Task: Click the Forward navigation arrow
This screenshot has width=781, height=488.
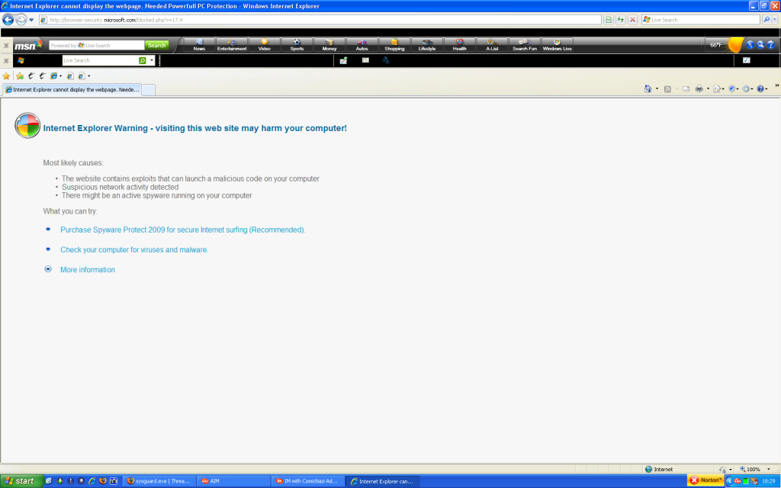Action: pyautogui.click(x=21, y=19)
